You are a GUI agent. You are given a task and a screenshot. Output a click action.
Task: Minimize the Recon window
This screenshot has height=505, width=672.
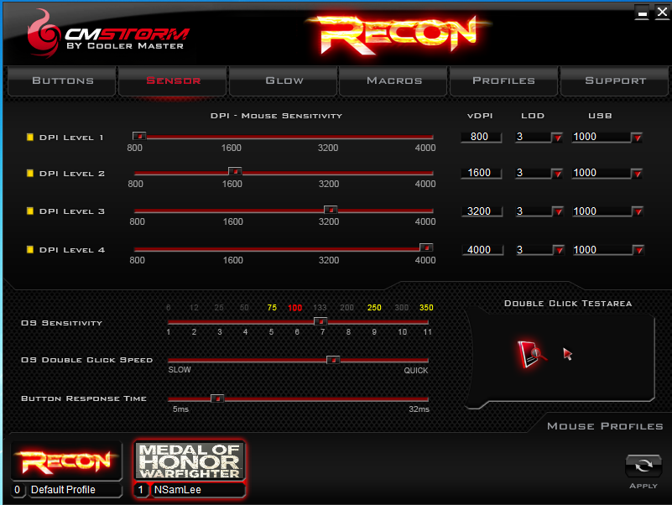pyautogui.click(x=642, y=13)
